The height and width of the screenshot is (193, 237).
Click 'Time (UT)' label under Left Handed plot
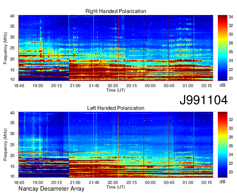[x=116, y=187]
